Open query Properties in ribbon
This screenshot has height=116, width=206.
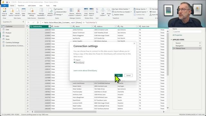pyautogui.click(x=58, y=9)
